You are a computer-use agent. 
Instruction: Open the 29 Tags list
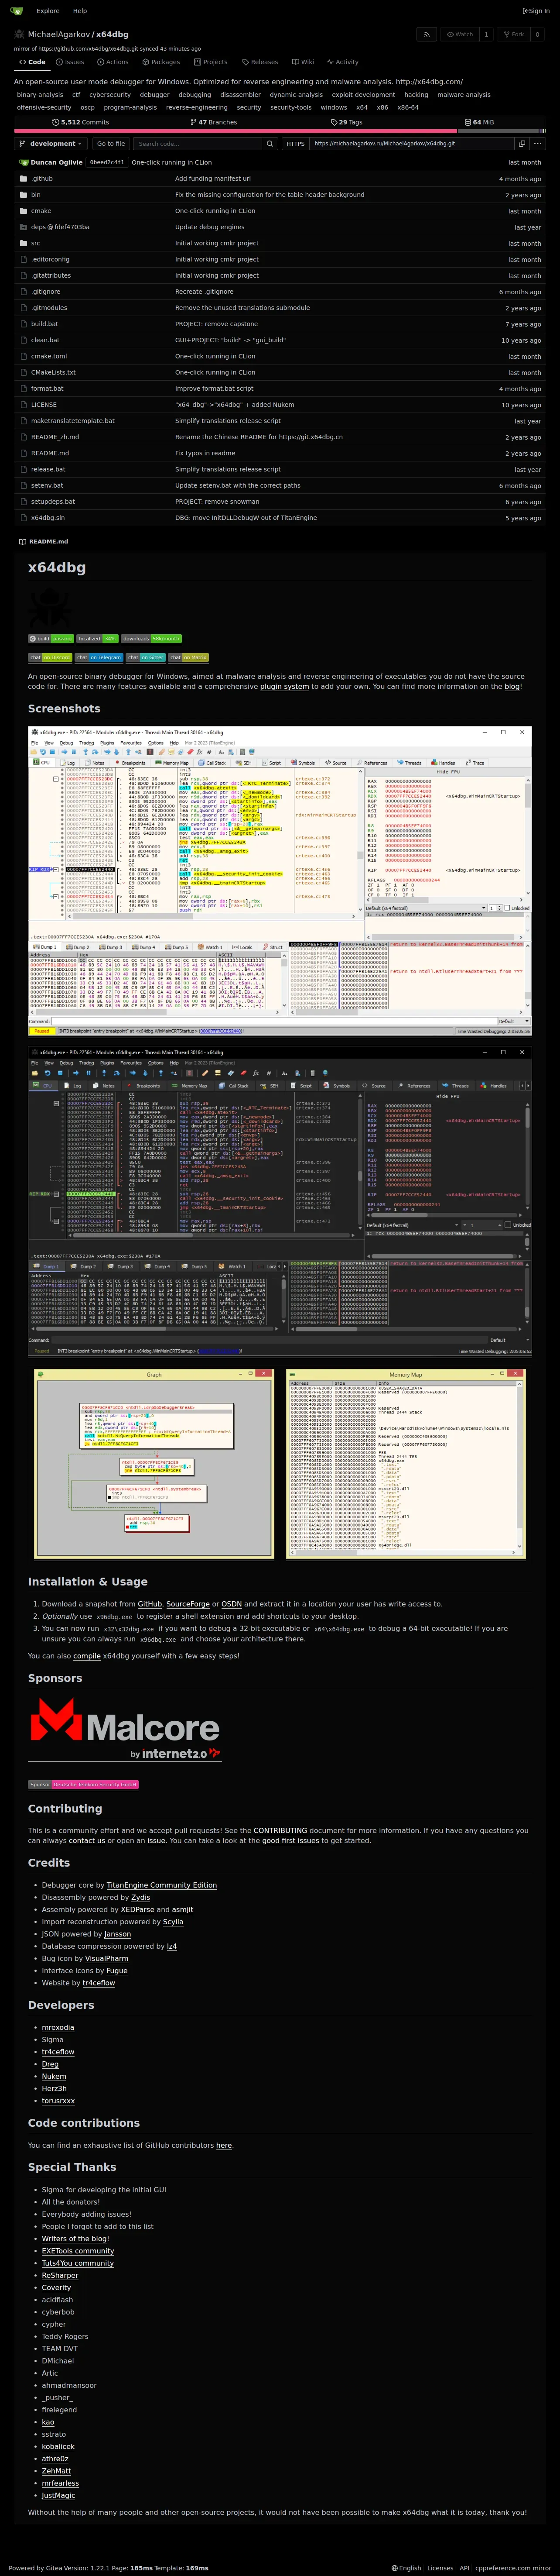coord(346,122)
